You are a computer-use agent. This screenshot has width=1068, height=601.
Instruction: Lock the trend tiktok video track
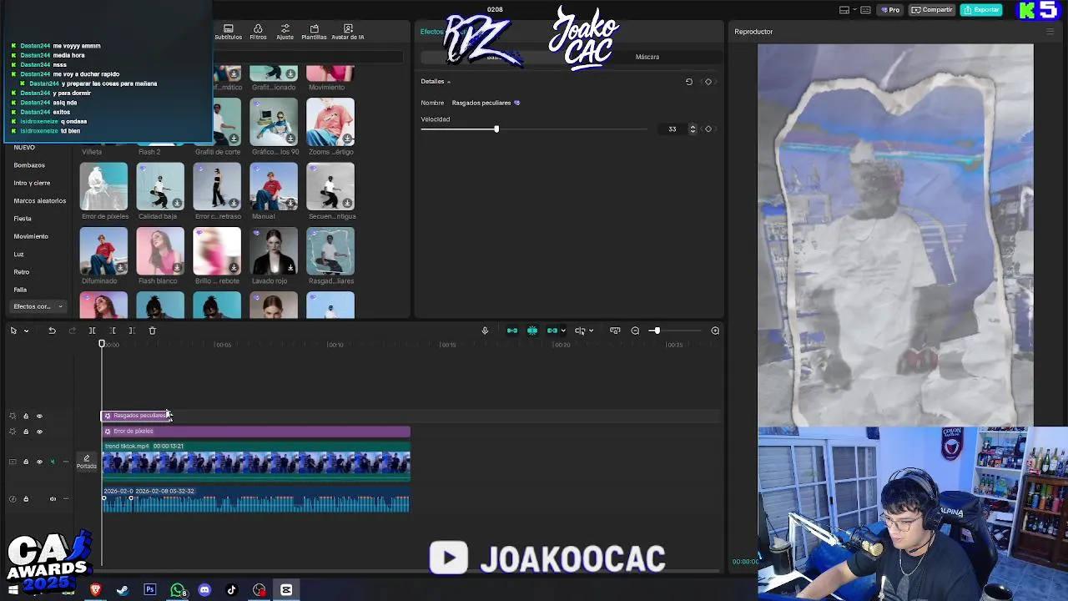pos(26,462)
